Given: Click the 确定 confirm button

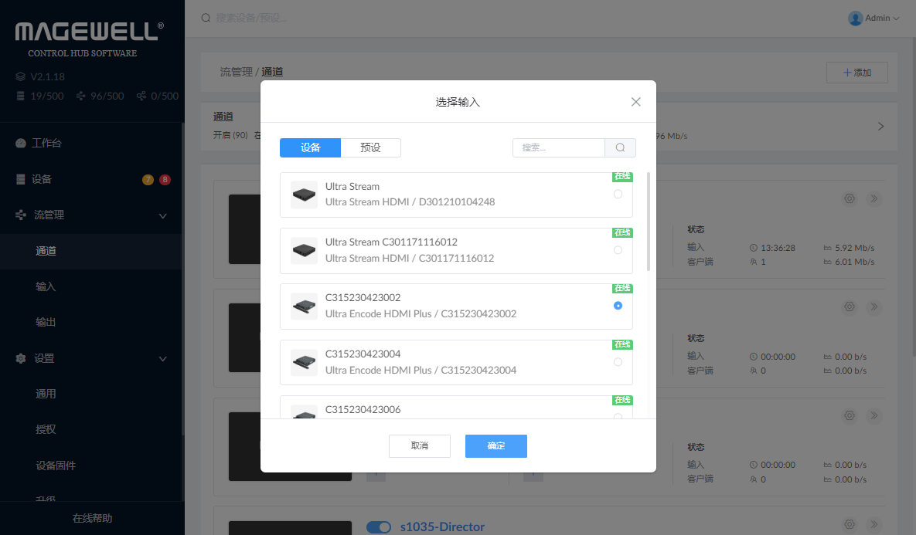Looking at the screenshot, I should [495, 446].
